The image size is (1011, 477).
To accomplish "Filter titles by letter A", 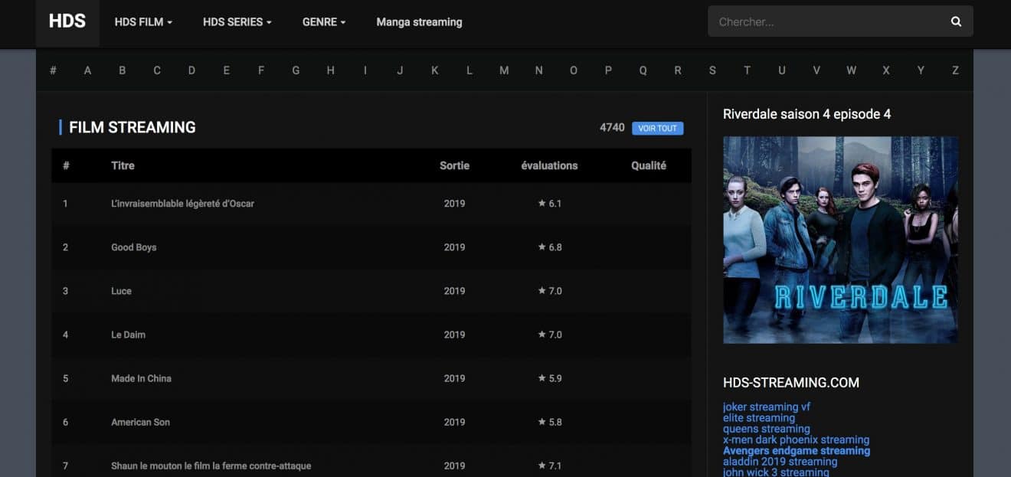I will [x=87, y=70].
